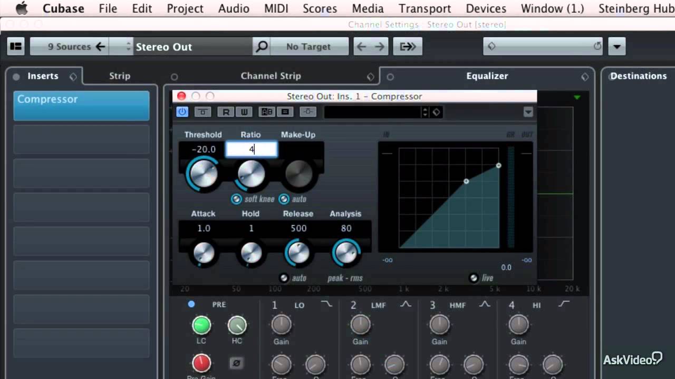Toggle auto make-up gain
Image resolution: width=675 pixels, height=379 pixels.
(x=284, y=199)
